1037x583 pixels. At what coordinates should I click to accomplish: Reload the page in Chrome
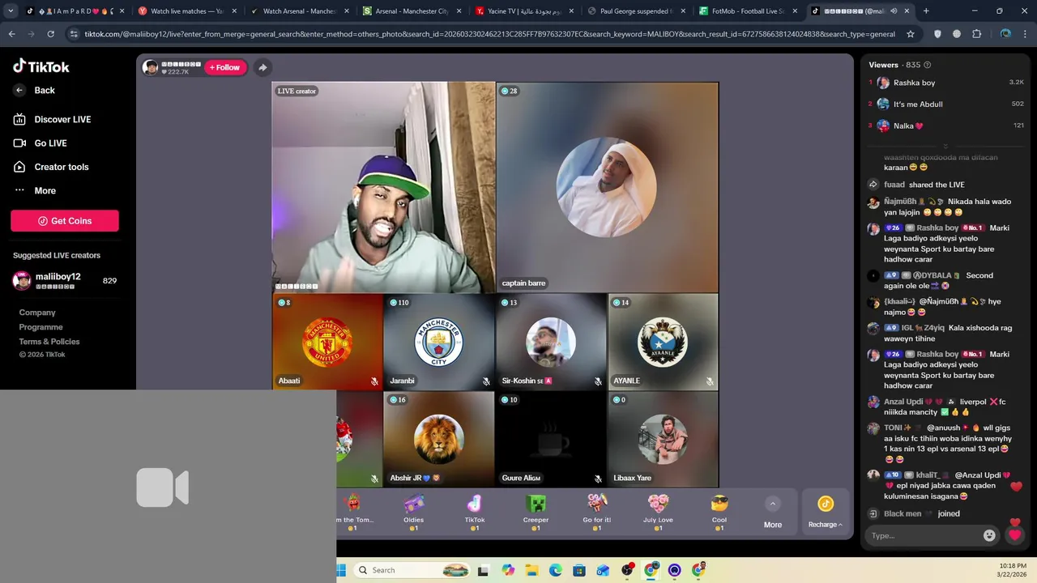51,34
